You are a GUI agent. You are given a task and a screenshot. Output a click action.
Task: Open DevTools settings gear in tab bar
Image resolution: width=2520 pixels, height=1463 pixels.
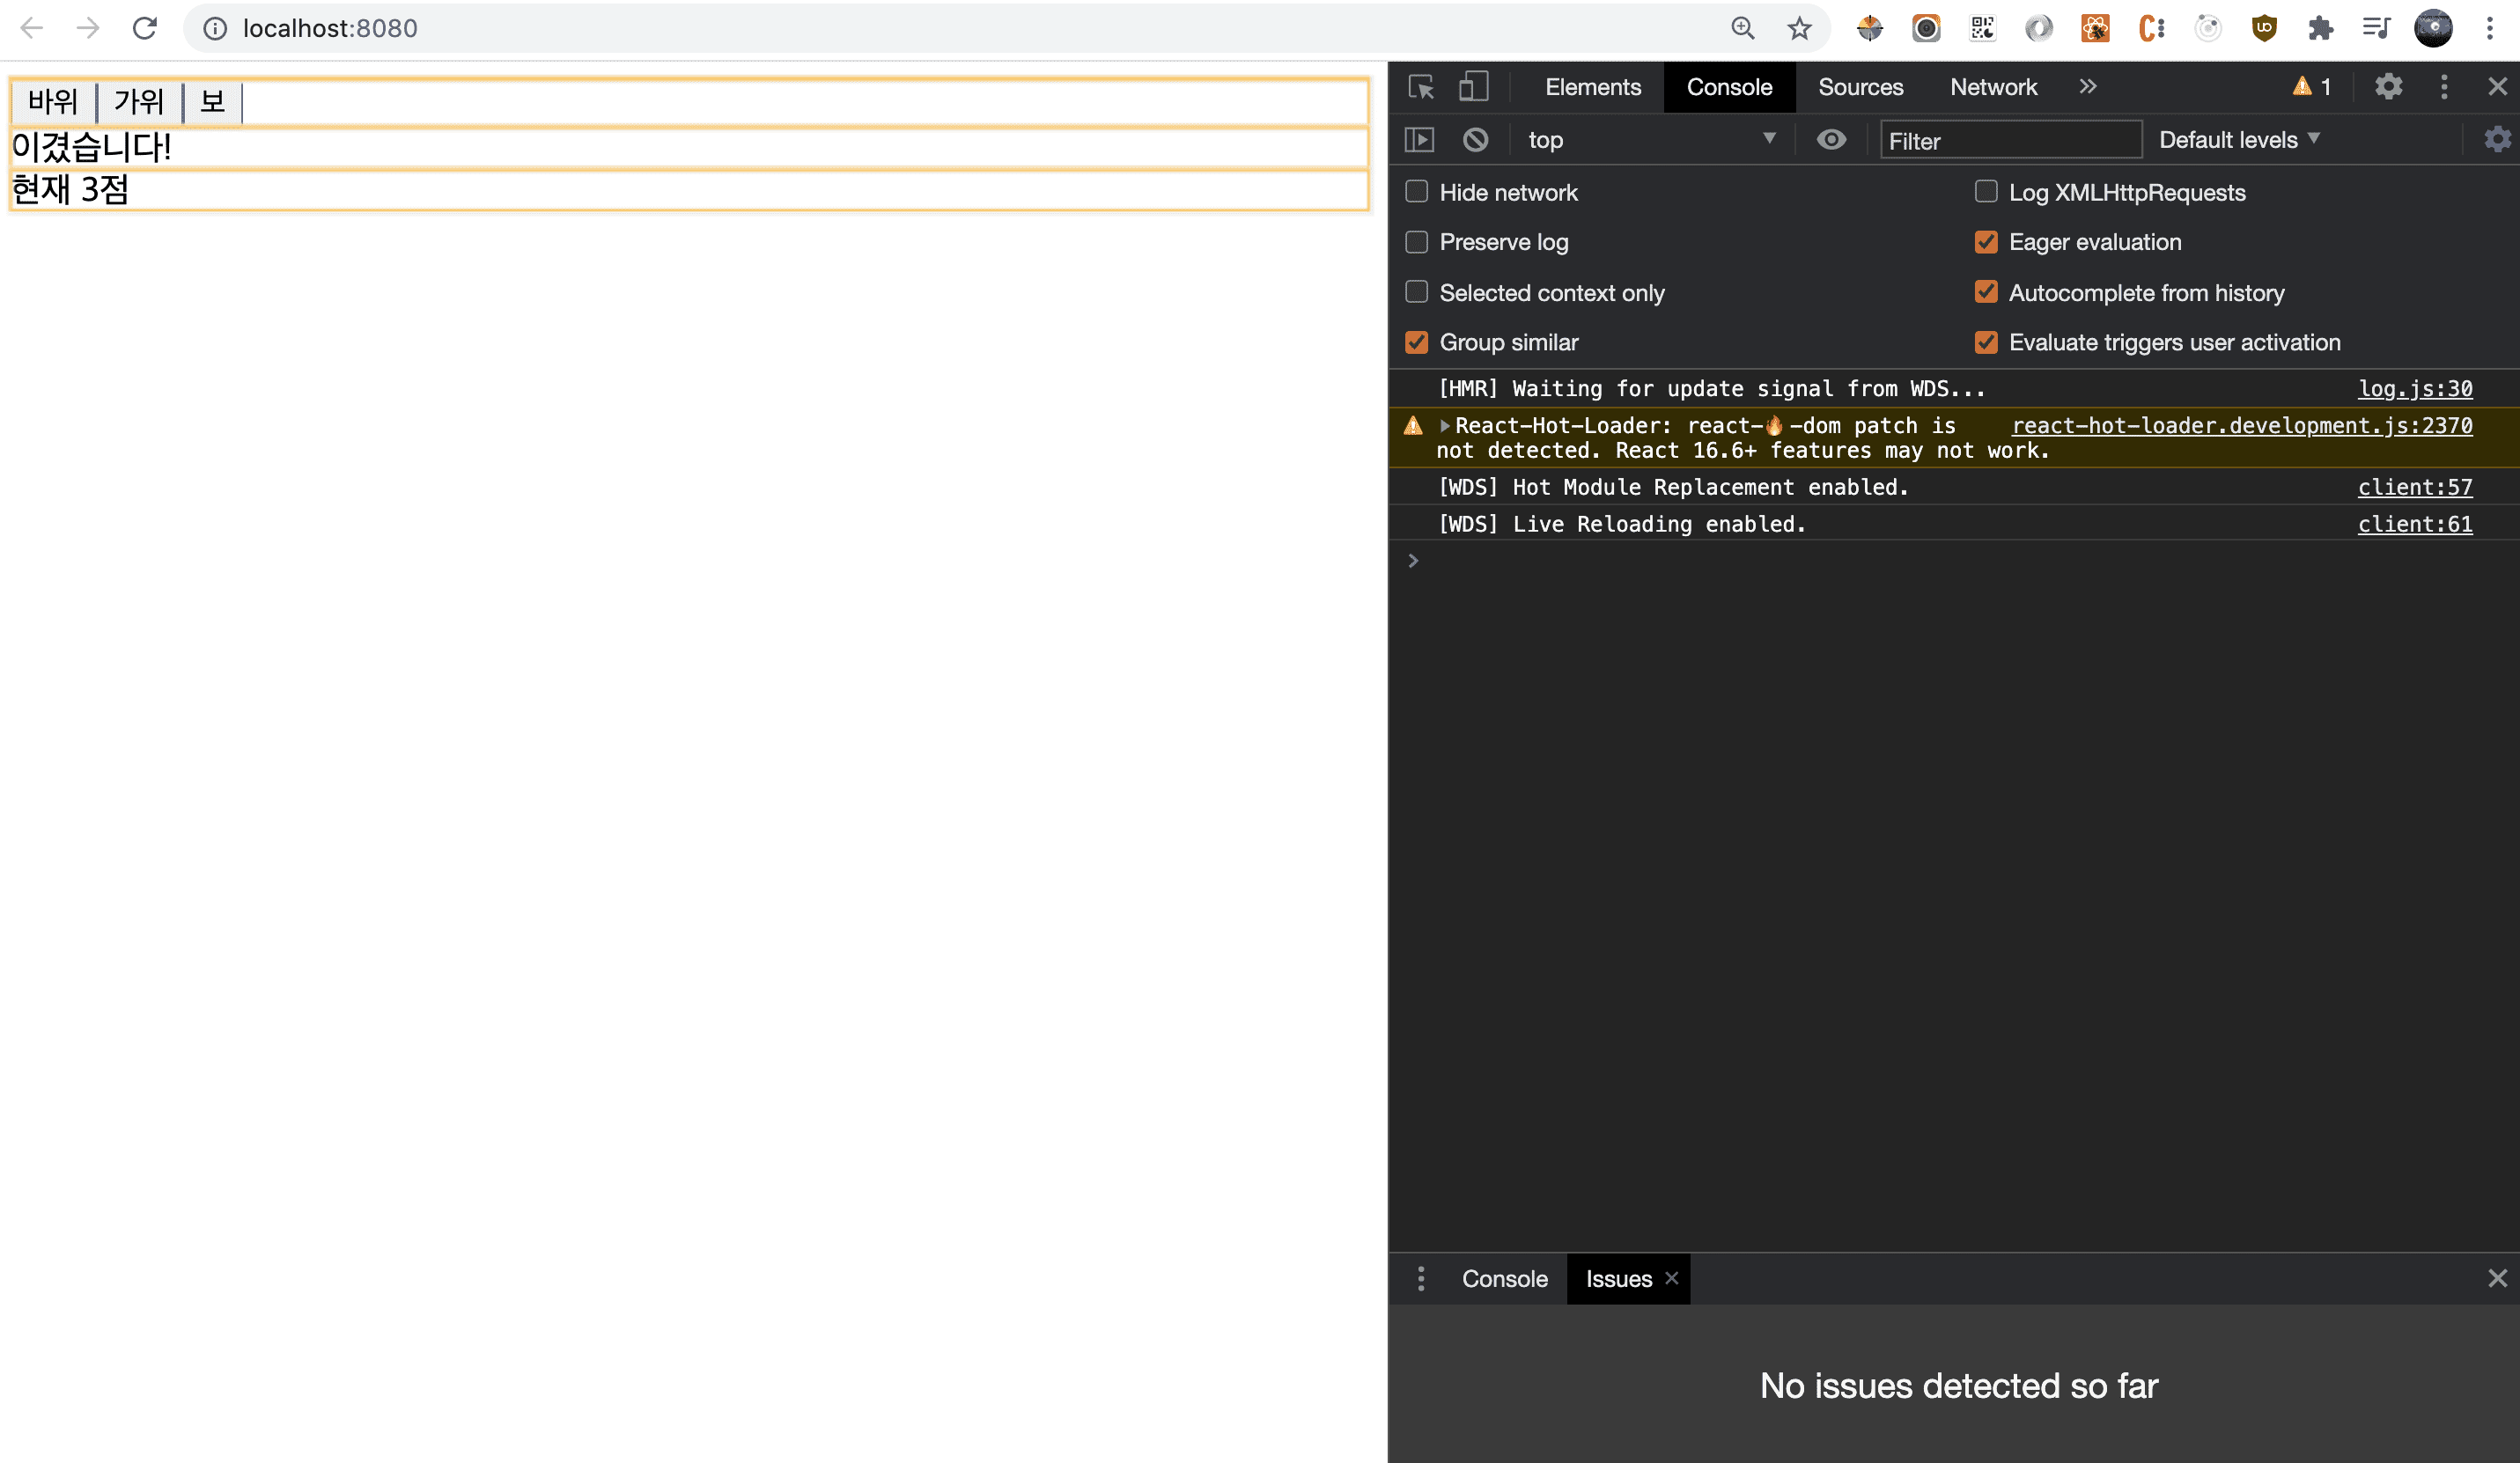(x=2388, y=87)
